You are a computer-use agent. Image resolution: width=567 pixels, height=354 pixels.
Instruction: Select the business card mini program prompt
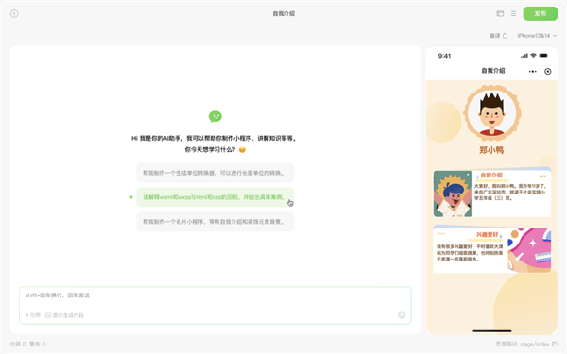215,222
